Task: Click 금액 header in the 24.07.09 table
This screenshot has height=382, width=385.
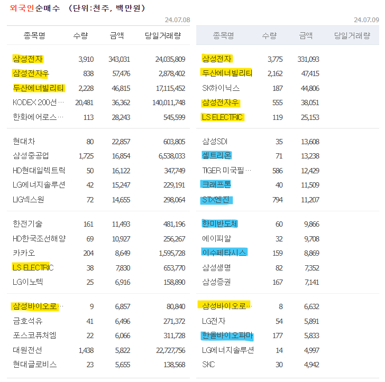Action: [306, 36]
